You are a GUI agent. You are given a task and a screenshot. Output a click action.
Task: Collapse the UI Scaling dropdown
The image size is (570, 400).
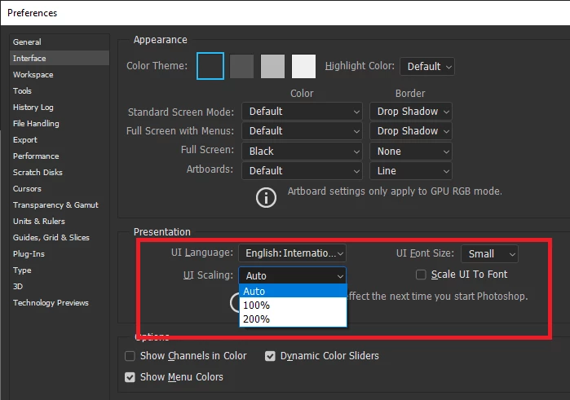pyautogui.click(x=292, y=275)
